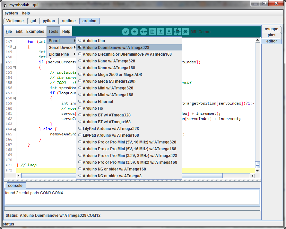Image resolution: width=286 pixels, height=229 pixels.
Task: Close the Tools menu
Action: (53, 32)
